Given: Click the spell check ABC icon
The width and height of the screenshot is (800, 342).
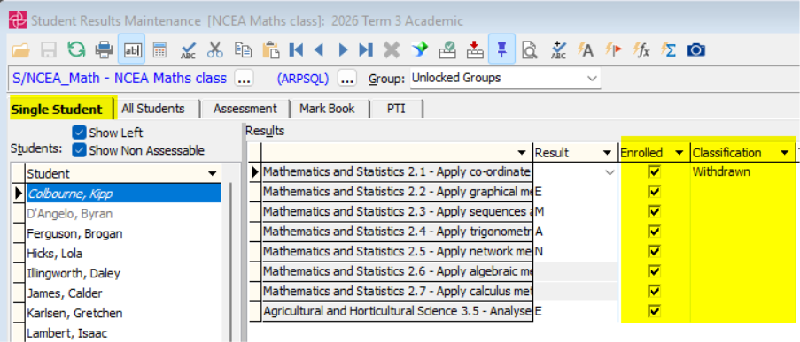Looking at the screenshot, I should click(188, 49).
